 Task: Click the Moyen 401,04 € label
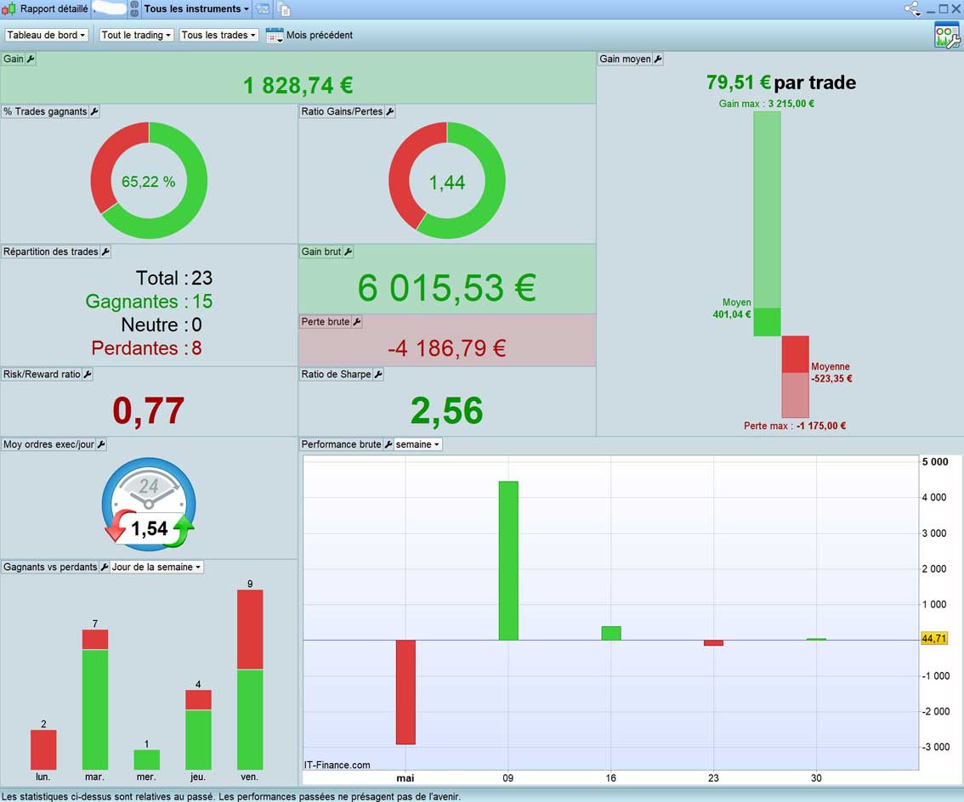click(x=732, y=308)
